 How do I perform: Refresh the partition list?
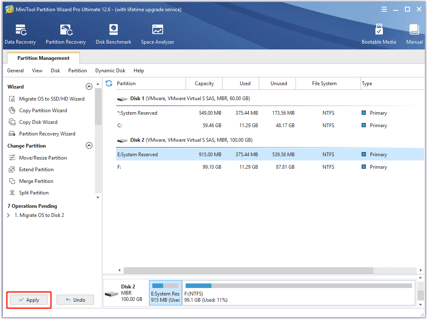pyautogui.click(x=109, y=83)
